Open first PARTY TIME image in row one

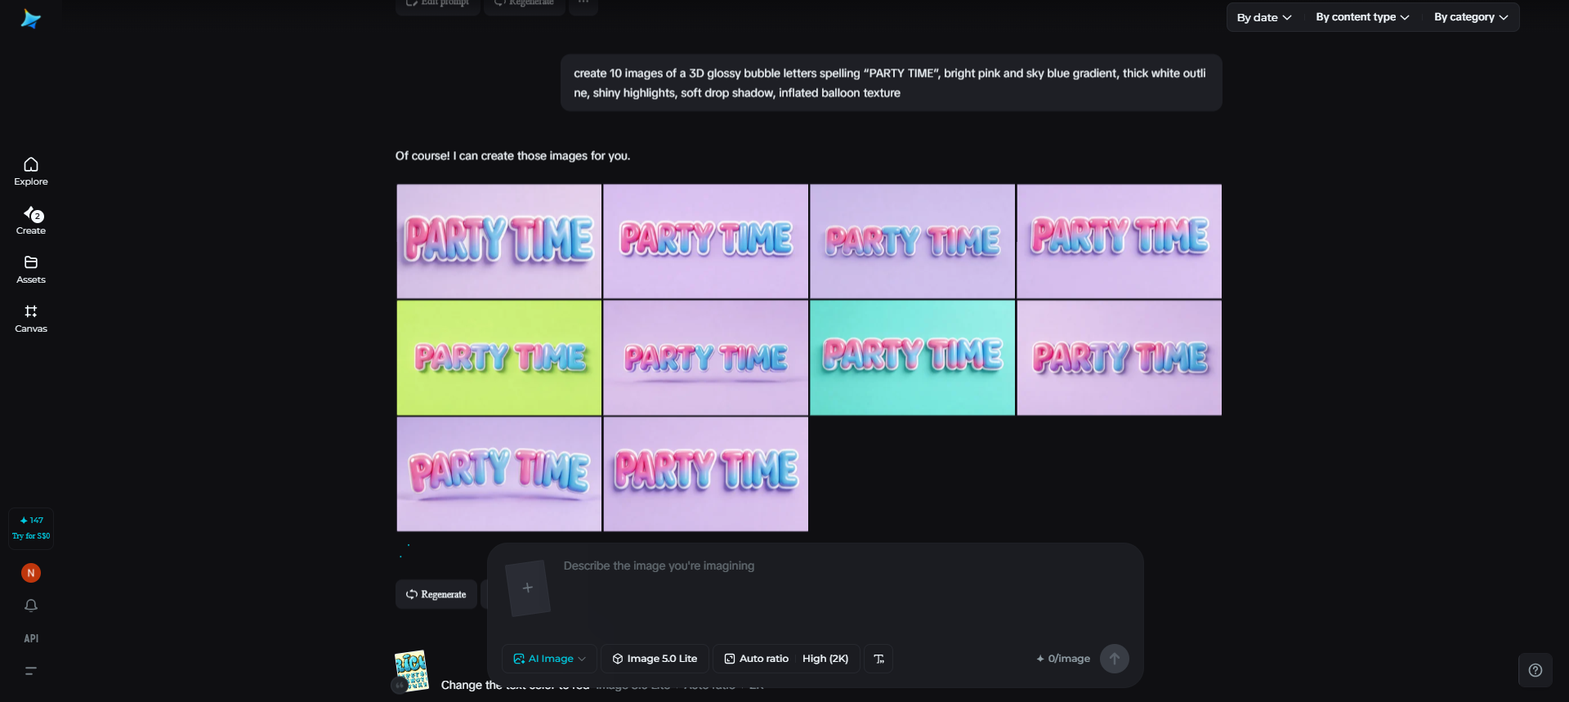pyautogui.click(x=499, y=241)
